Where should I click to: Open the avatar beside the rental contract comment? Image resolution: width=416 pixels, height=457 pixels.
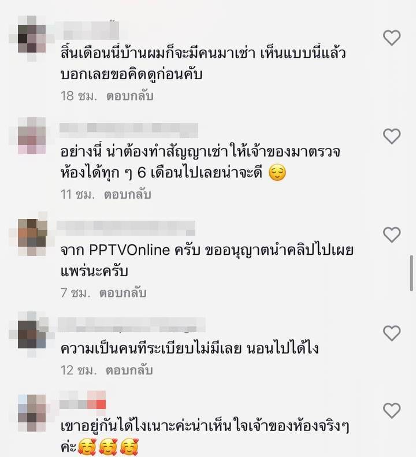click(31, 136)
